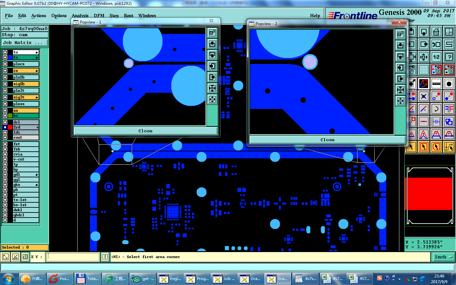The image size is (456, 285).
Task: Open the DFM menu
Action: coord(99,16)
